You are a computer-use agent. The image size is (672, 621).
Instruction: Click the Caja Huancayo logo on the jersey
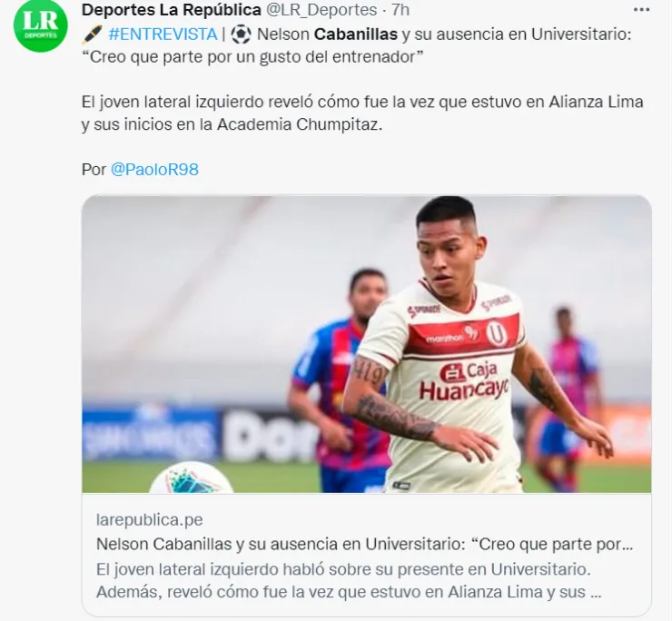pyautogui.click(x=465, y=382)
